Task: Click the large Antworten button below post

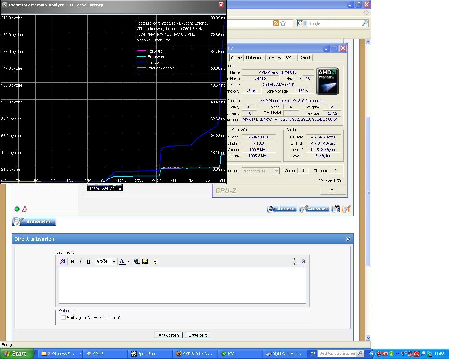Action: coord(34,222)
